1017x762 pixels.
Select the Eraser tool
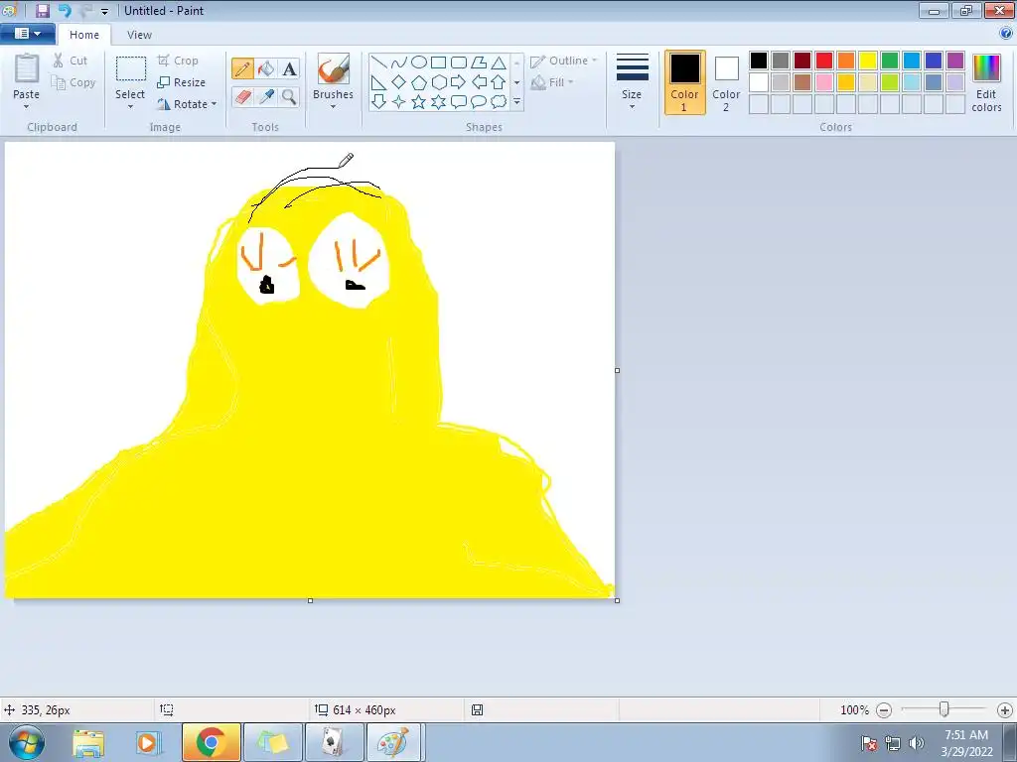(242, 96)
